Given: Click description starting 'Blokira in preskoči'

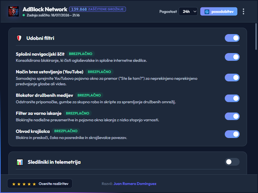Looking at the screenshot, I should (x=71, y=138).
